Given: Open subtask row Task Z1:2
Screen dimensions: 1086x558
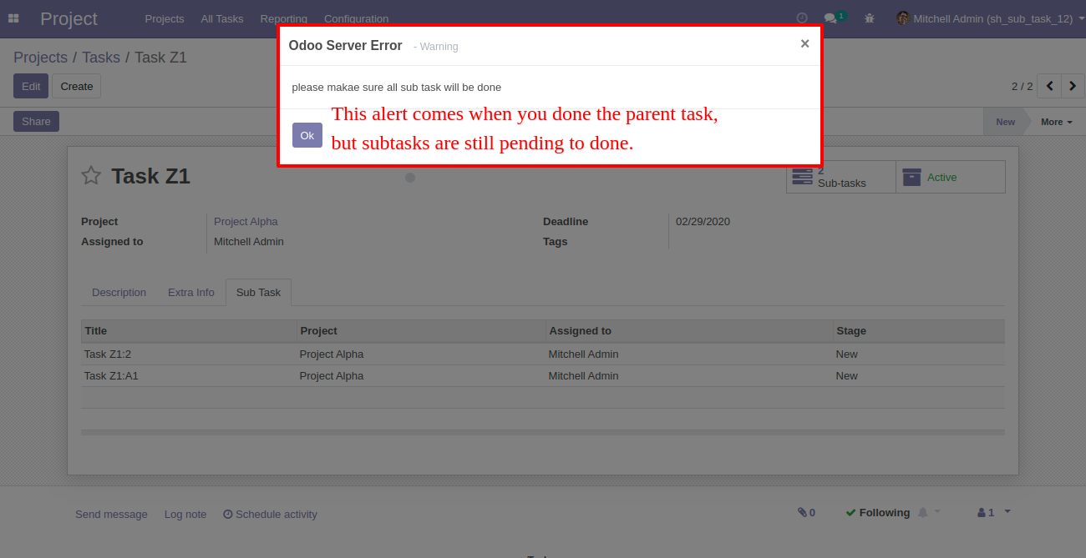Looking at the screenshot, I should pyautogui.click(x=543, y=354).
